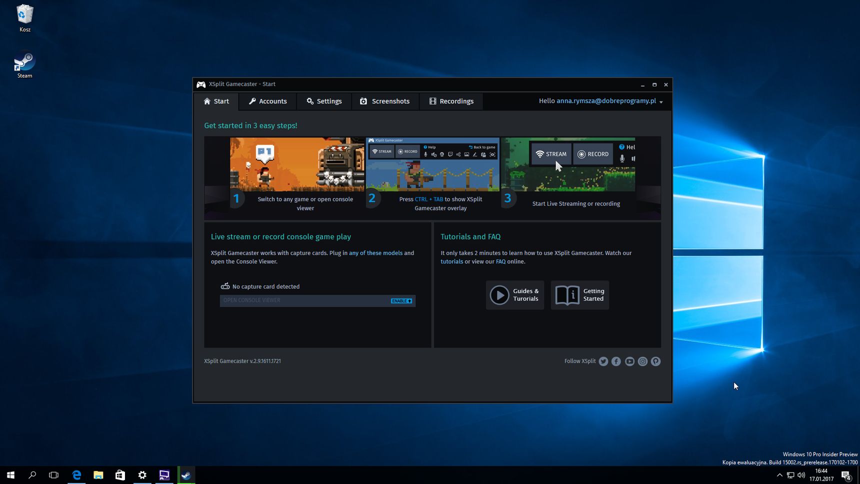Click the volume speaker tray icon

coord(801,475)
